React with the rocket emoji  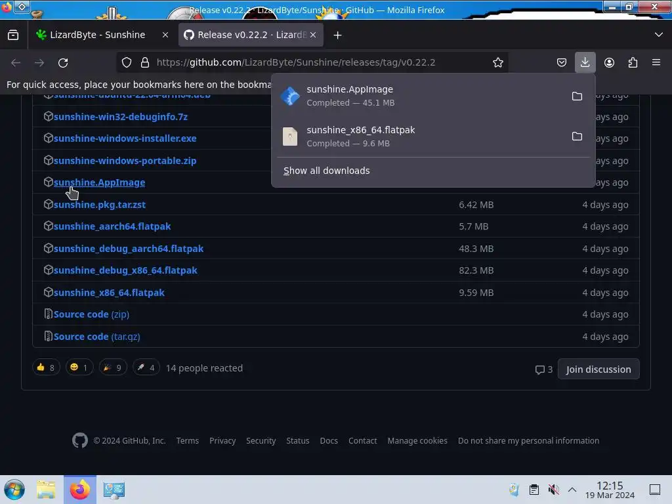click(x=146, y=367)
